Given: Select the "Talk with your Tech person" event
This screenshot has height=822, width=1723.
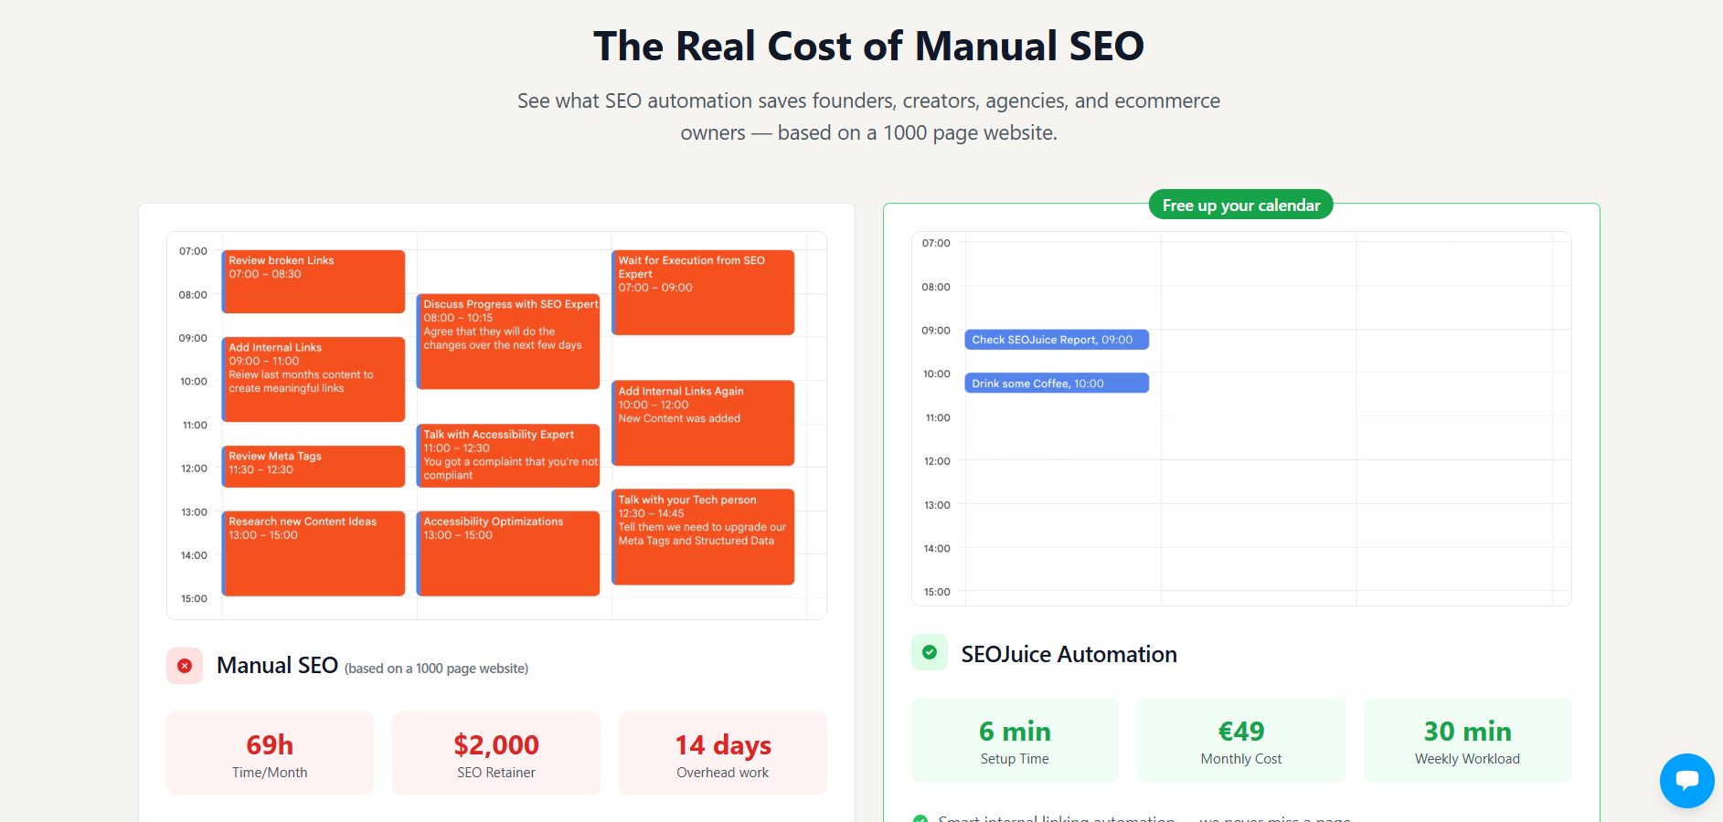Looking at the screenshot, I should [x=703, y=537].
